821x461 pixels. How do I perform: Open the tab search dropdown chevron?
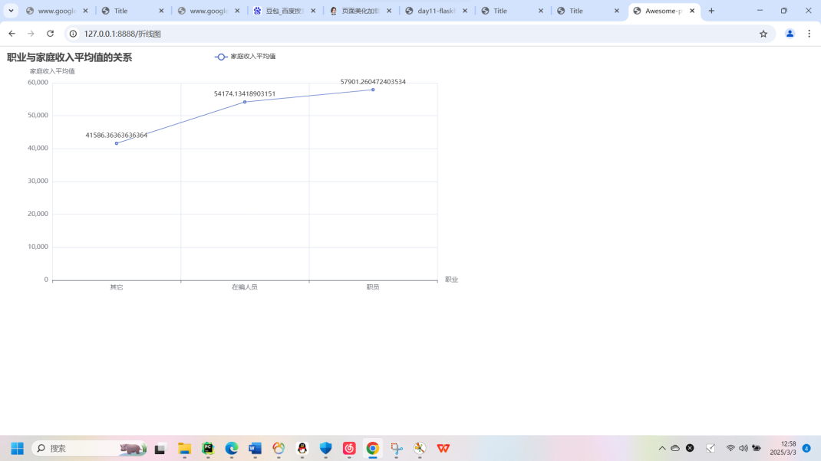click(x=11, y=11)
